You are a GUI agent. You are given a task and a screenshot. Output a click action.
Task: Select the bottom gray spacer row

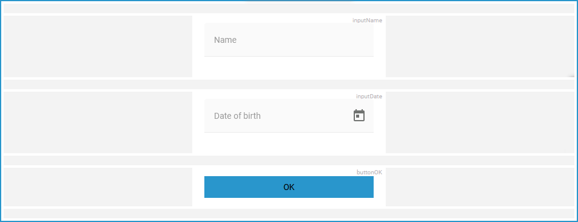click(x=289, y=214)
